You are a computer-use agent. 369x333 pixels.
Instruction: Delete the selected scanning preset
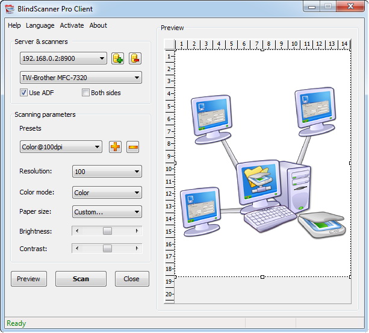click(133, 147)
